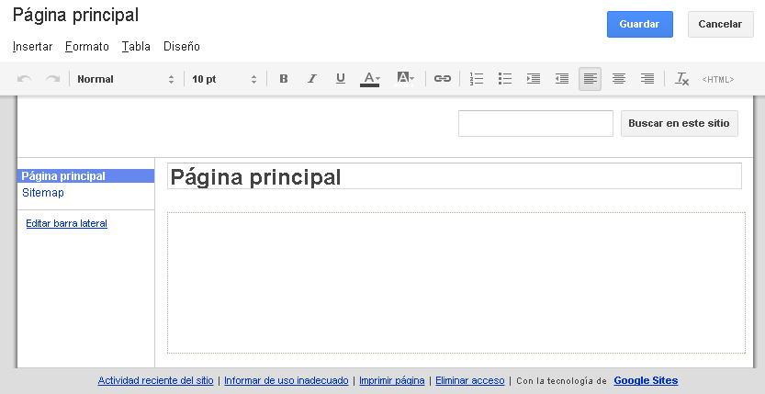Screen dimensions: 765x394
Task: Create a bulleted list
Action: [x=504, y=79]
